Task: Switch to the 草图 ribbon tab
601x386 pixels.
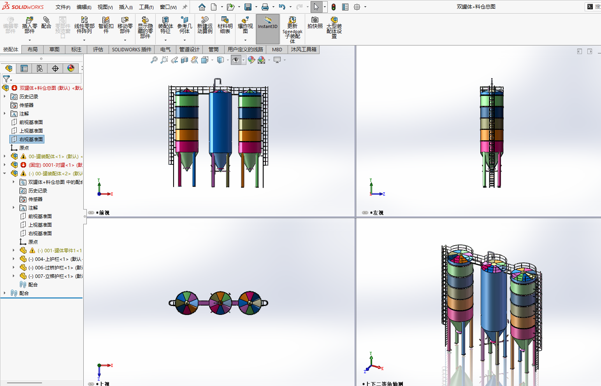Action: click(x=54, y=49)
